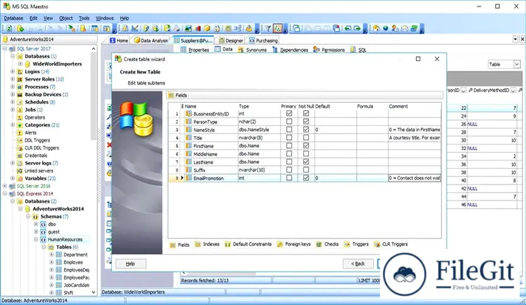Uncheck Not Null for LastName field
526x305 pixels.
[x=306, y=162]
